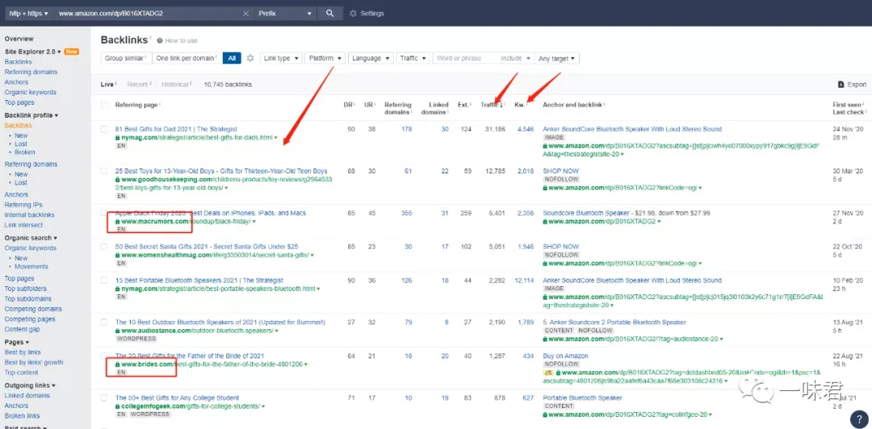Open the Platform filter dropdown

[x=325, y=58]
